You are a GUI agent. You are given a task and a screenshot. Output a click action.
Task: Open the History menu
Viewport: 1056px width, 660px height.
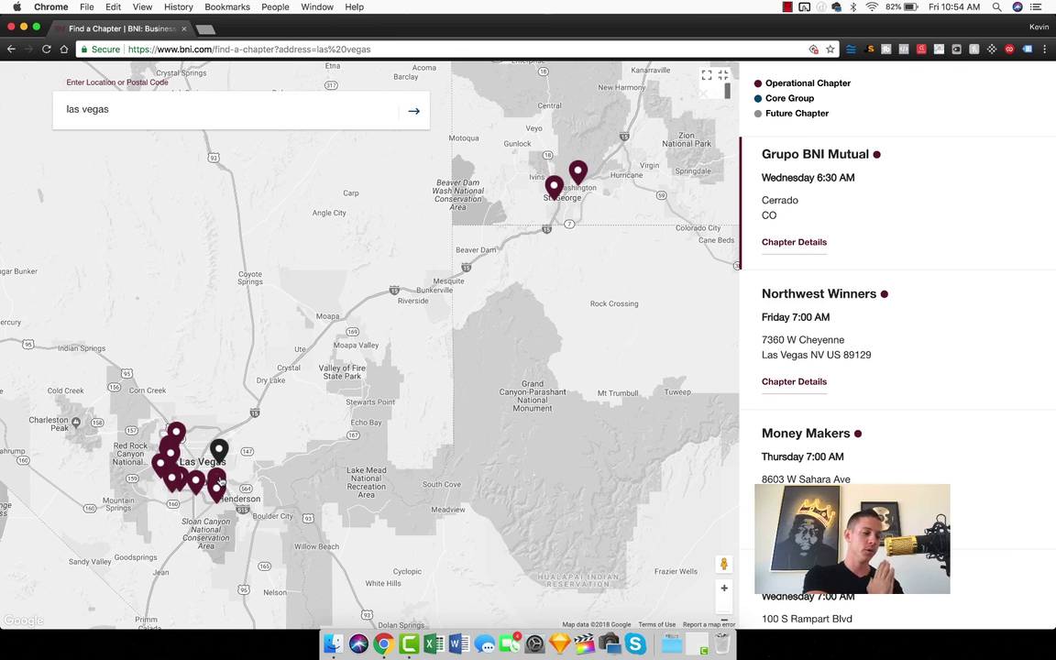(179, 6)
